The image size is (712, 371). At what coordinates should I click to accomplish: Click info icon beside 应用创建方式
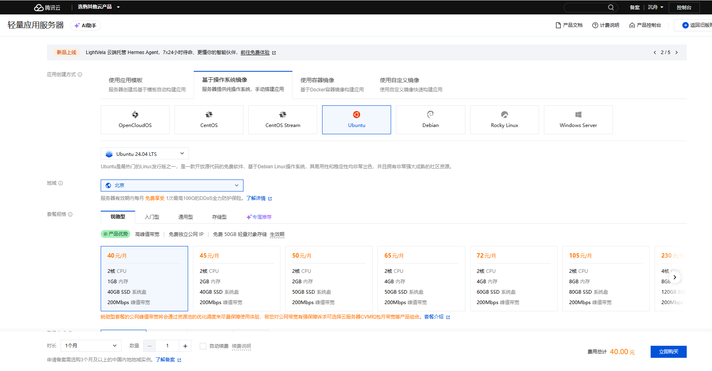pos(80,75)
